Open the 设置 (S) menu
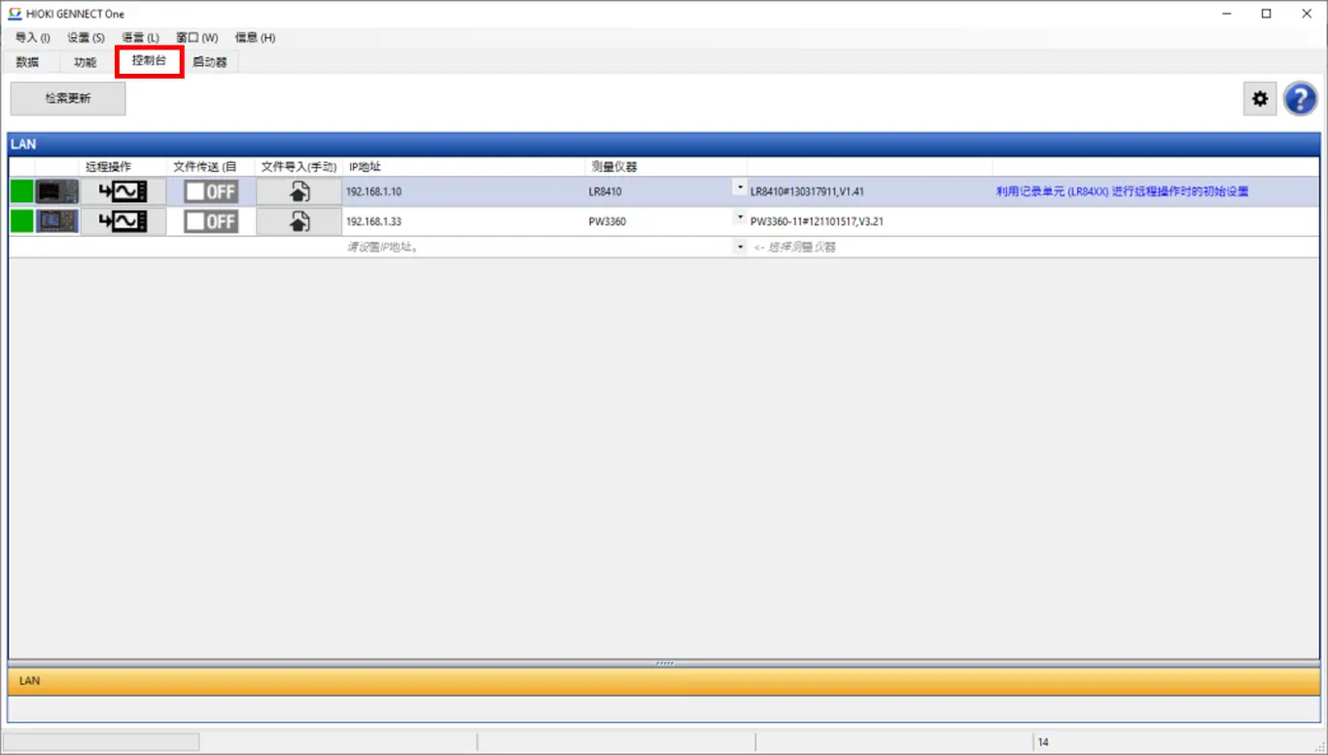Screen dimensions: 1328x755 click(86, 38)
